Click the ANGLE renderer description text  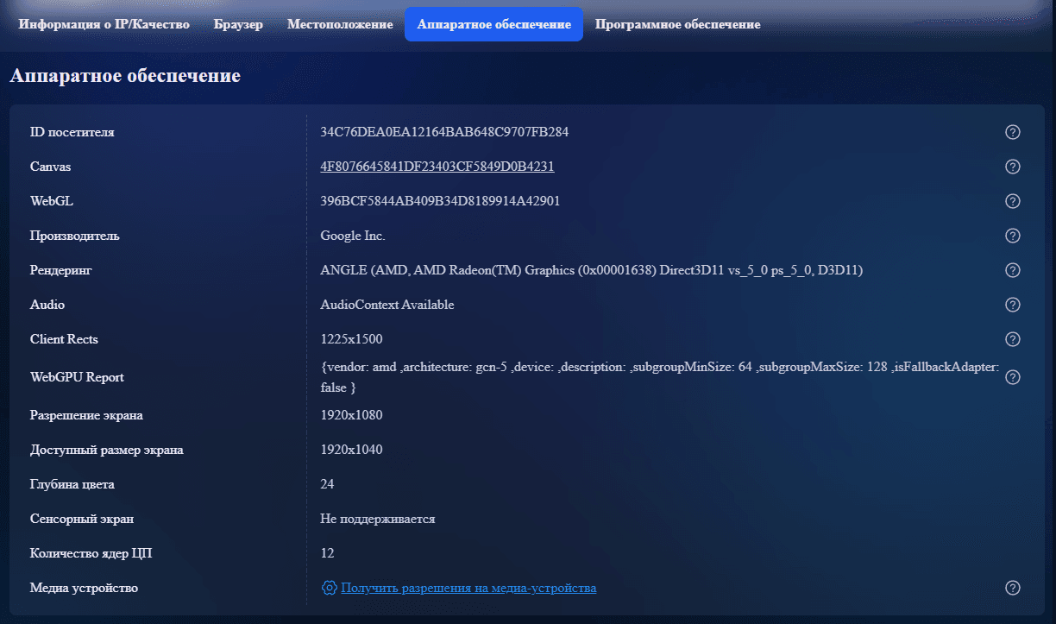click(591, 270)
